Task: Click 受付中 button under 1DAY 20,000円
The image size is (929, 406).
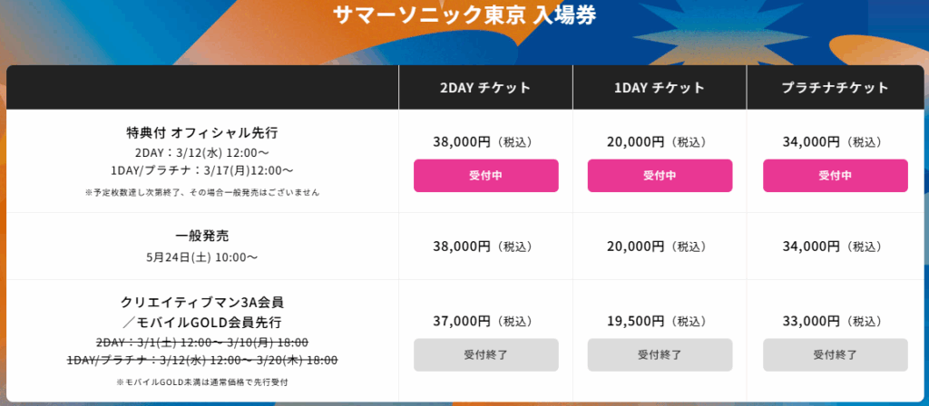Action: [660, 175]
